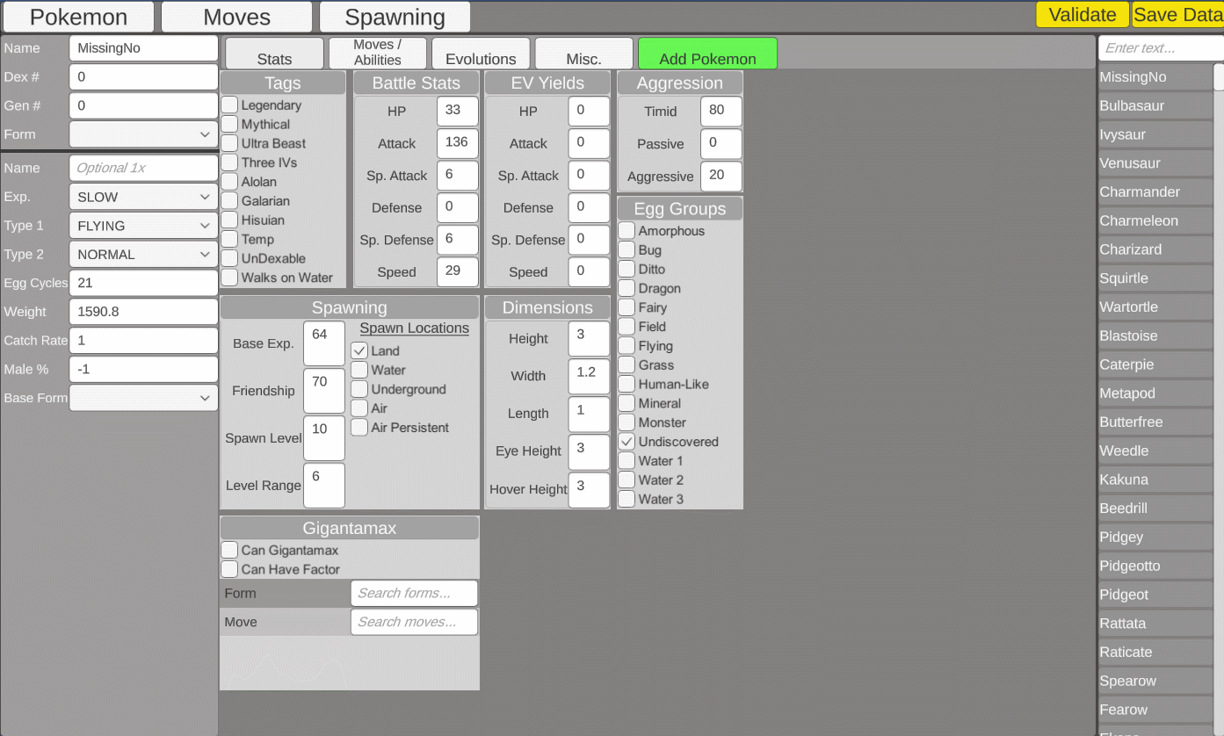Screen dimensions: 1224x736
Task: Select Charizard in the Pokemon list
Action: (x=1155, y=249)
